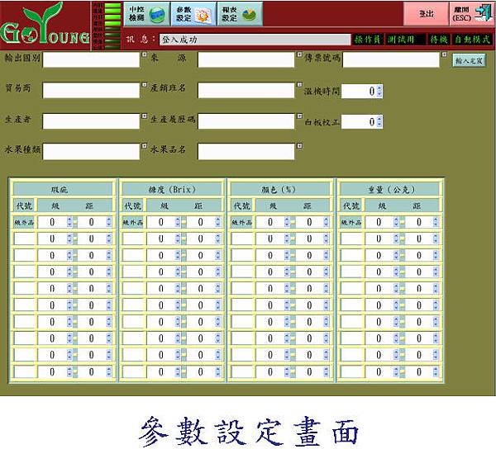Open the 水果品名 dropdown arrow
The width and height of the screenshot is (496, 449).
pyautogui.click(x=299, y=146)
